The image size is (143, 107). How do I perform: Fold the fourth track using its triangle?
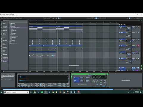pos(120,46)
